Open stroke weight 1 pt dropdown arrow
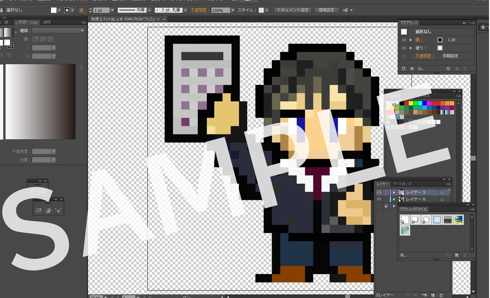Image resolution: width=490 pixels, height=298 pixels. [x=112, y=10]
